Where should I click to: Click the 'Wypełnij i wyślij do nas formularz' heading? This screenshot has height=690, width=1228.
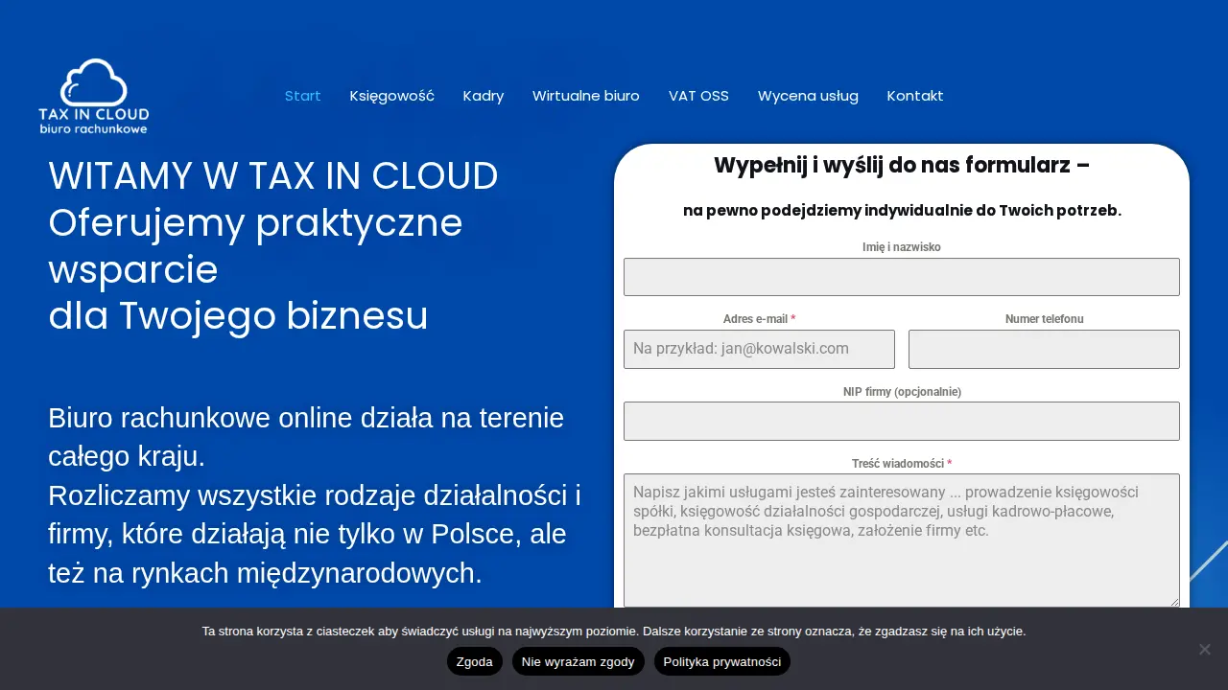(x=902, y=165)
